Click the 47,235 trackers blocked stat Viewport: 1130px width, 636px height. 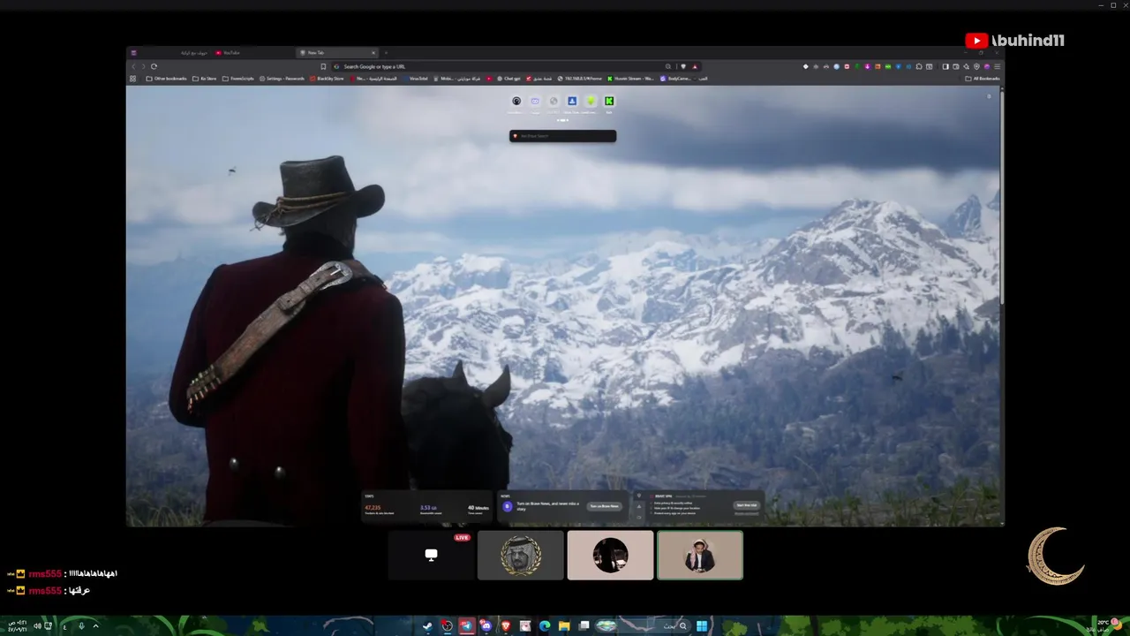[x=379, y=509]
